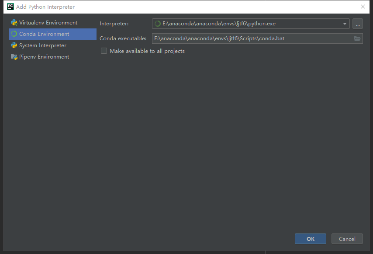The width and height of the screenshot is (373, 254).
Task: Click the Virtualenv Environment icon in the sidebar
Action: coord(14,22)
